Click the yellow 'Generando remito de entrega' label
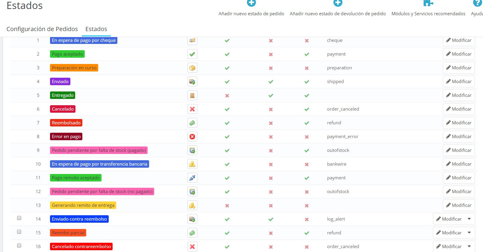Screen dimensions: 483x252 [83, 205]
